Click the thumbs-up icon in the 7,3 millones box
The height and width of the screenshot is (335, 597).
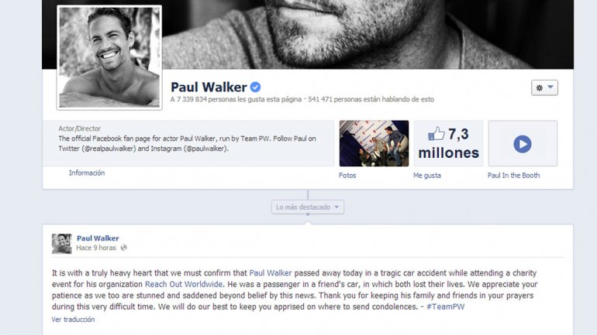pyautogui.click(x=437, y=134)
